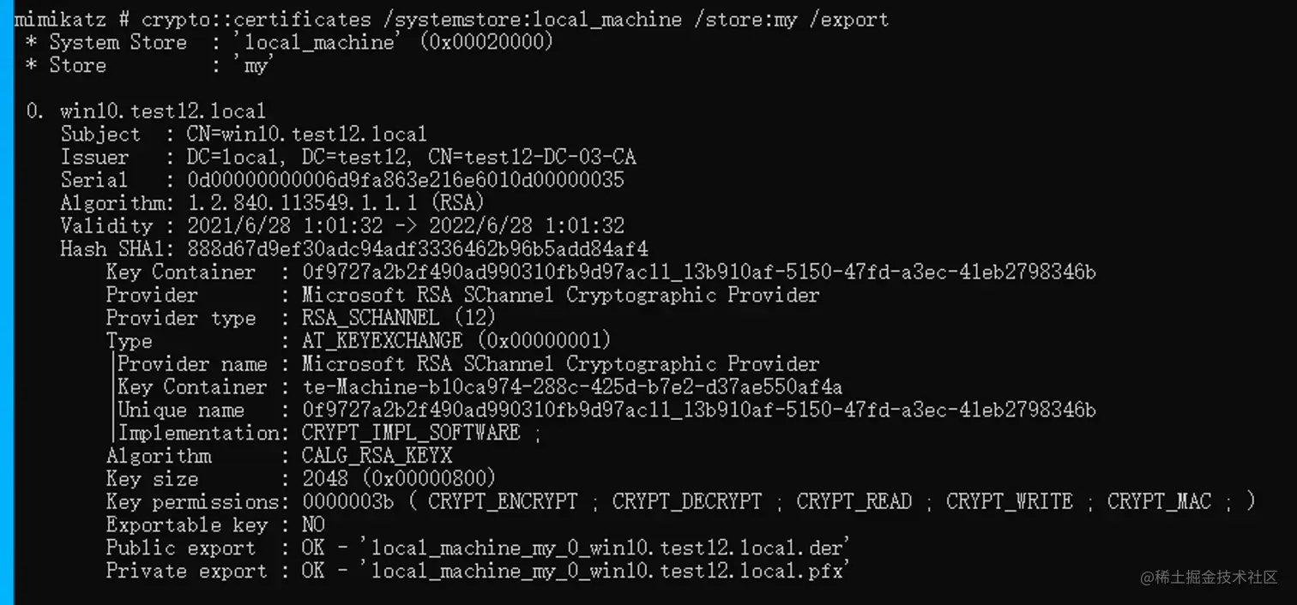Click the Exportable key NO line

click(x=215, y=524)
